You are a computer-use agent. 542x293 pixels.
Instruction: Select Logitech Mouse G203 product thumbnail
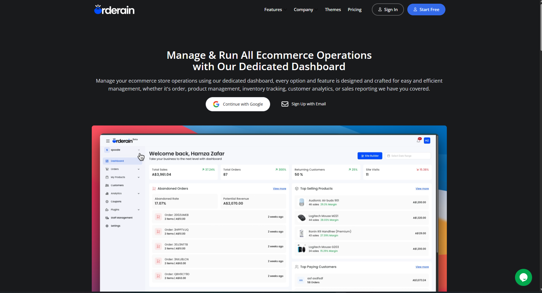[x=302, y=249]
